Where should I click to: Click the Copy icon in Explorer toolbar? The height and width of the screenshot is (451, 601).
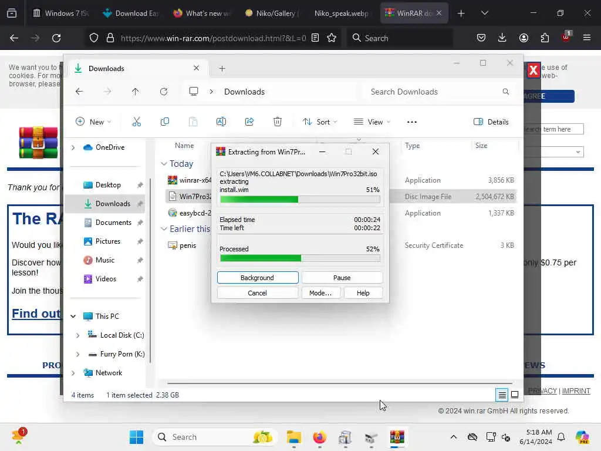pyautogui.click(x=165, y=122)
